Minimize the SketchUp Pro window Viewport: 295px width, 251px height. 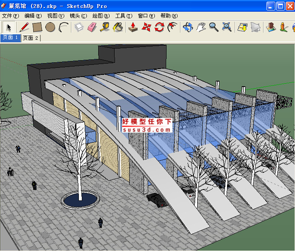(271, 6)
